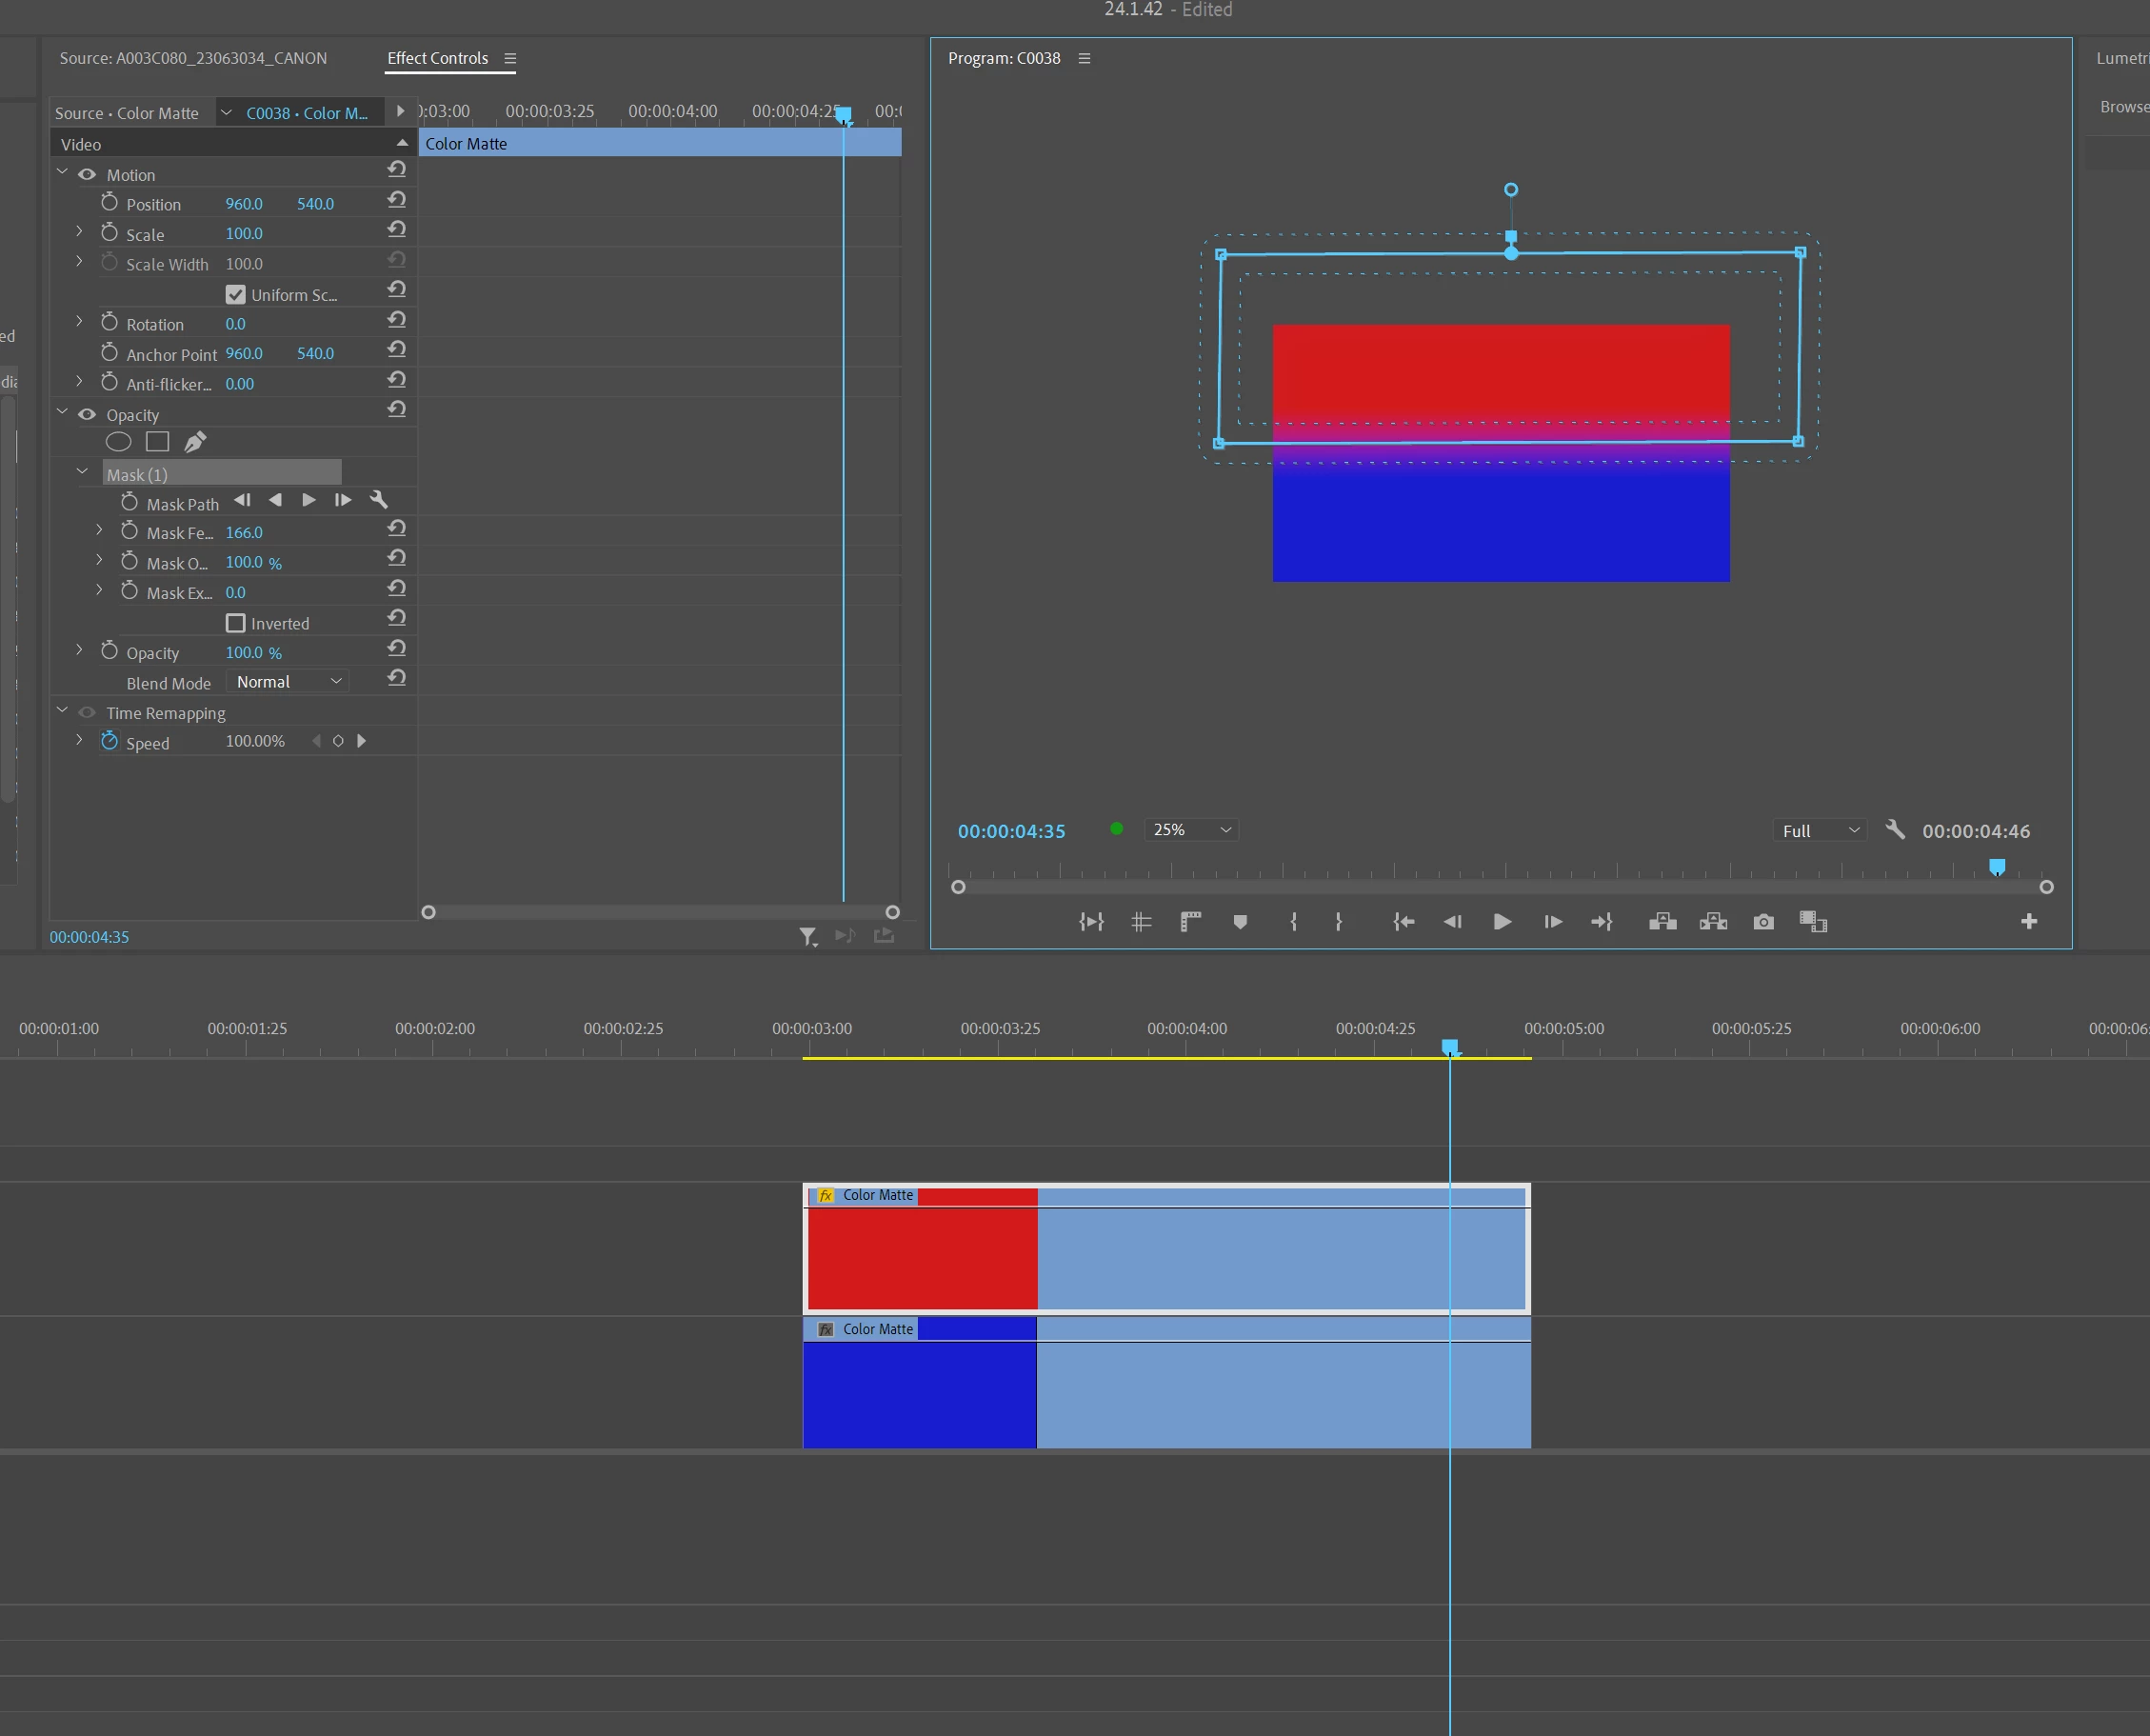
Task: Toggle the Position animation stopwatch
Action: 110,203
